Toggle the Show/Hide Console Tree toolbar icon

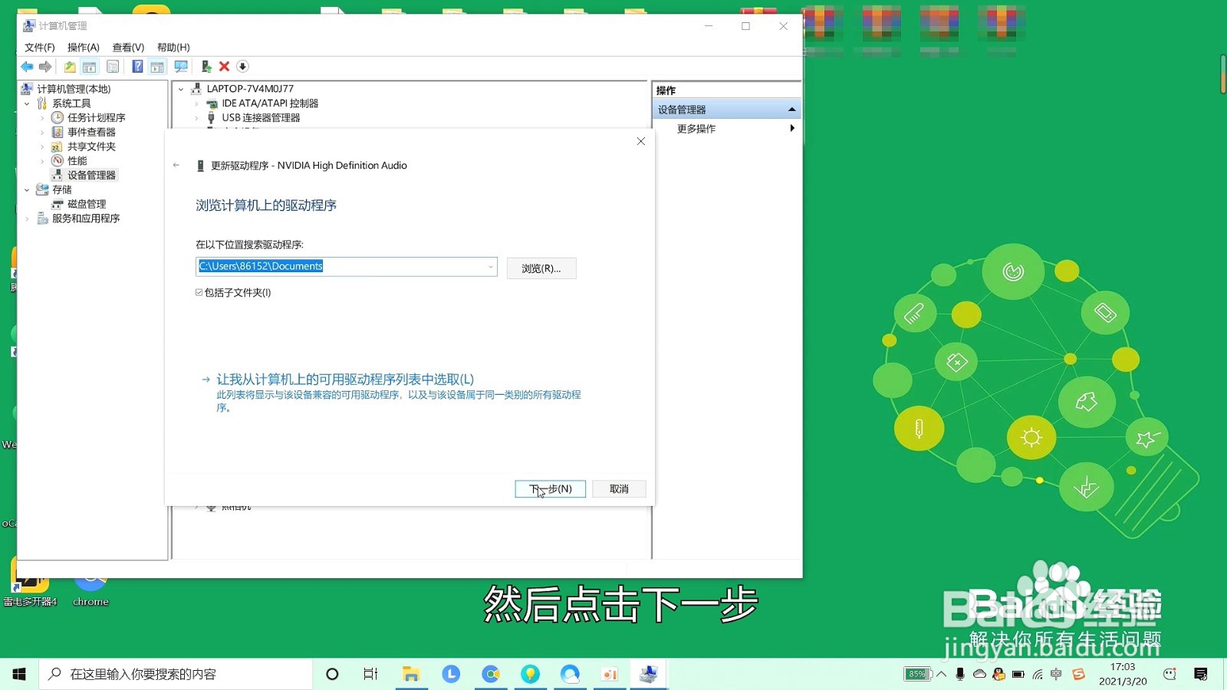click(x=89, y=67)
